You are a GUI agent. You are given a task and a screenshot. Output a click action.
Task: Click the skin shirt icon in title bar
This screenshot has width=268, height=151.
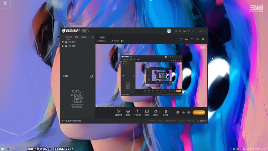(x=188, y=31)
